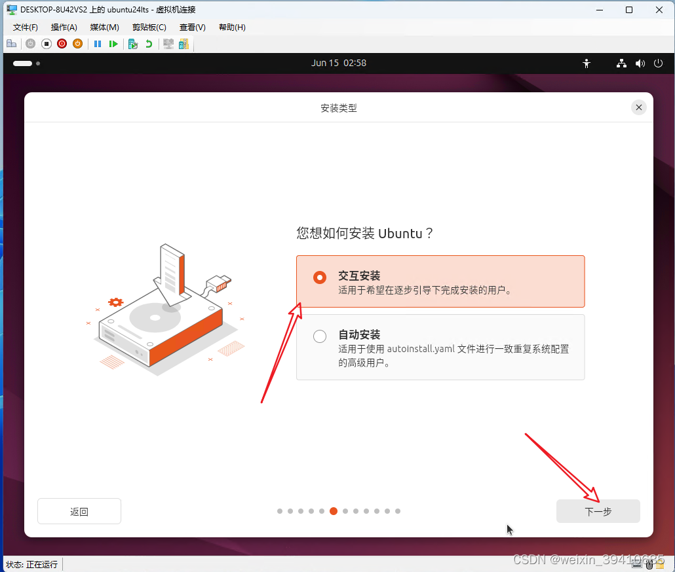
Task: Open the 剪贴板(C) menu
Action: click(x=149, y=27)
